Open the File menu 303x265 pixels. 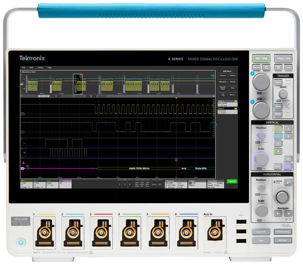(23, 67)
